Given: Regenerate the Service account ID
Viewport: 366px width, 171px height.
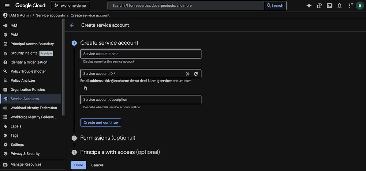Looking at the screenshot, I should [x=196, y=74].
